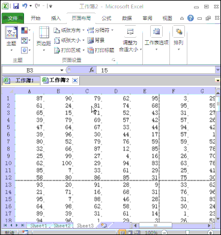Image resolution: width=221 pixels, height=235 pixels.
Task: Open the 页面设置 dialog launcher
Action: coord(114,60)
